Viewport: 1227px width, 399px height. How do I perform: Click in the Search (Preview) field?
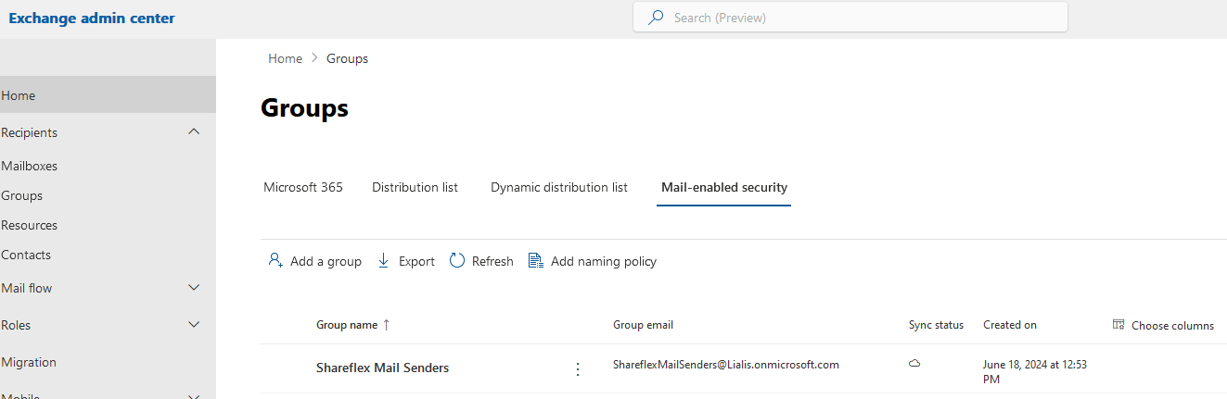(x=850, y=18)
